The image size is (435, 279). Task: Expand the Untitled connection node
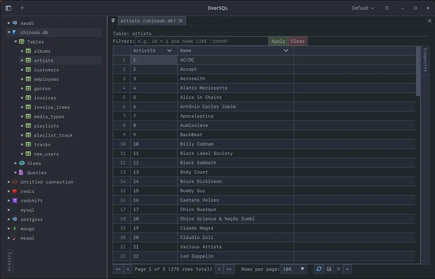click(x=9, y=182)
